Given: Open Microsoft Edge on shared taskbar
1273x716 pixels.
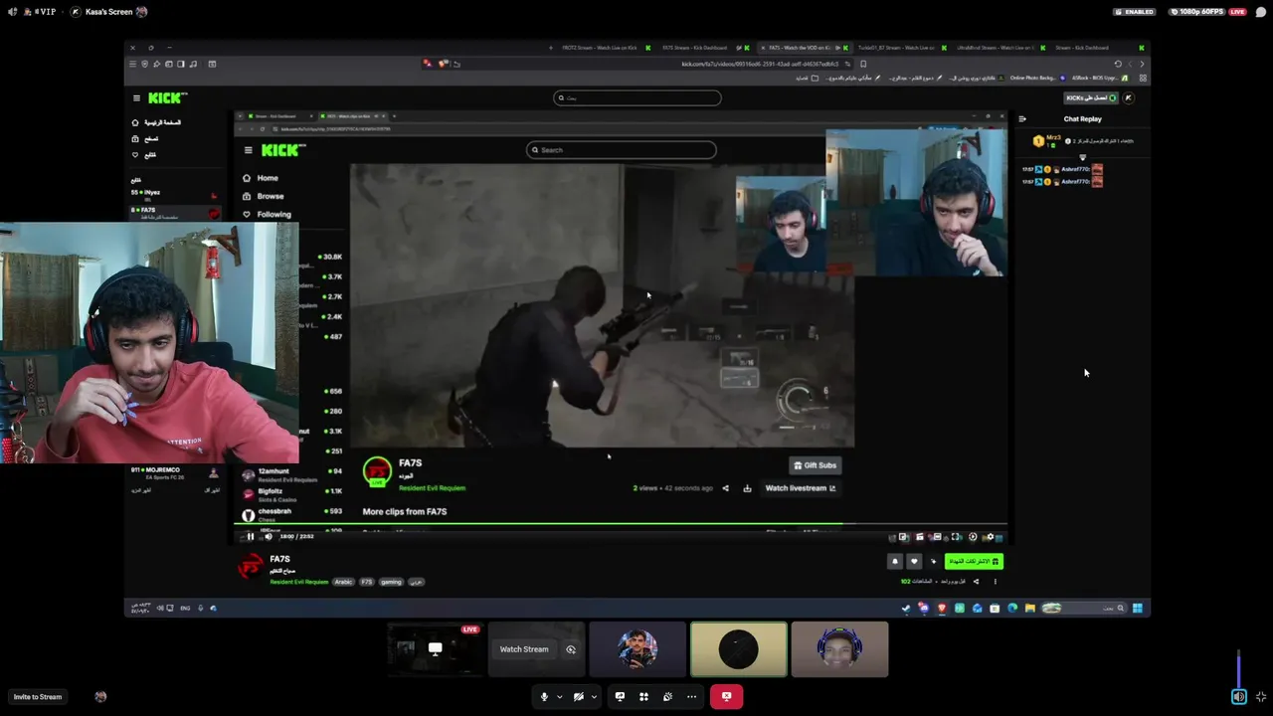Looking at the screenshot, I should point(1012,609).
